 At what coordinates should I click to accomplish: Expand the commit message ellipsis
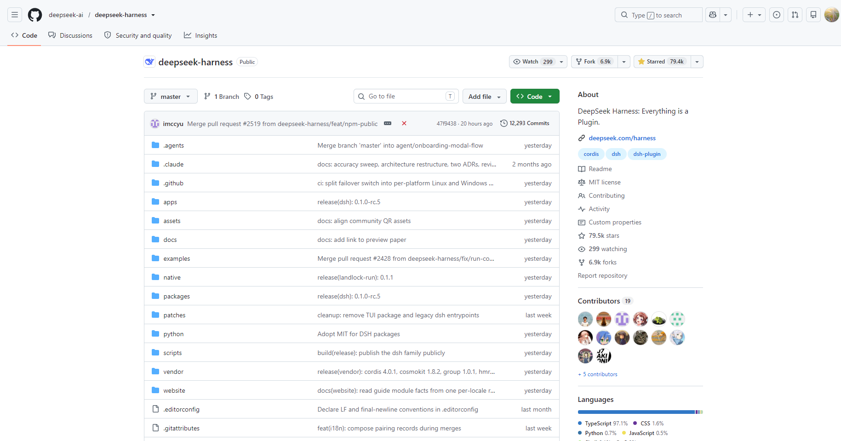(x=388, y=123)
